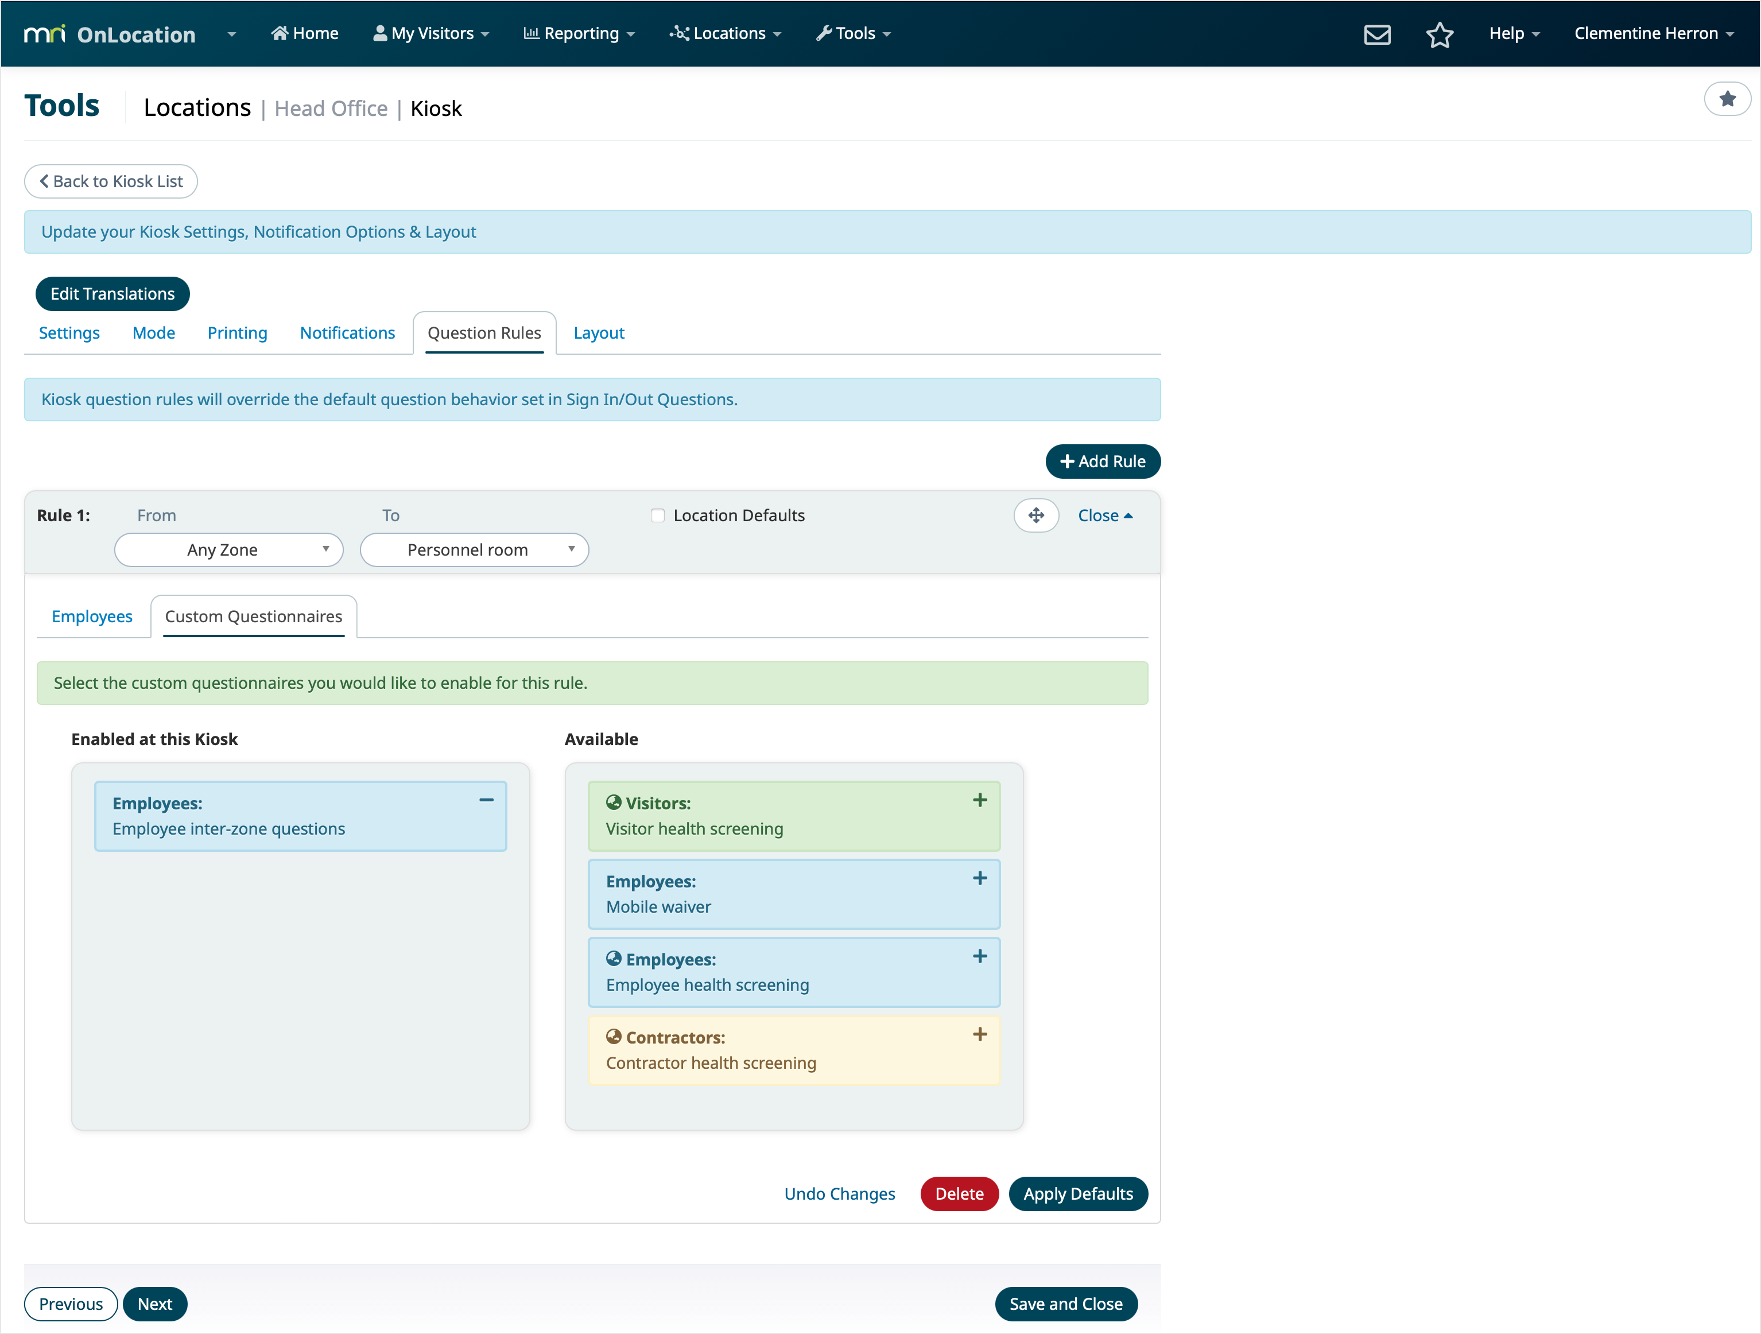Click the Next button
This screenshot has width=1761, height=1334.
tap(154, 1304)
